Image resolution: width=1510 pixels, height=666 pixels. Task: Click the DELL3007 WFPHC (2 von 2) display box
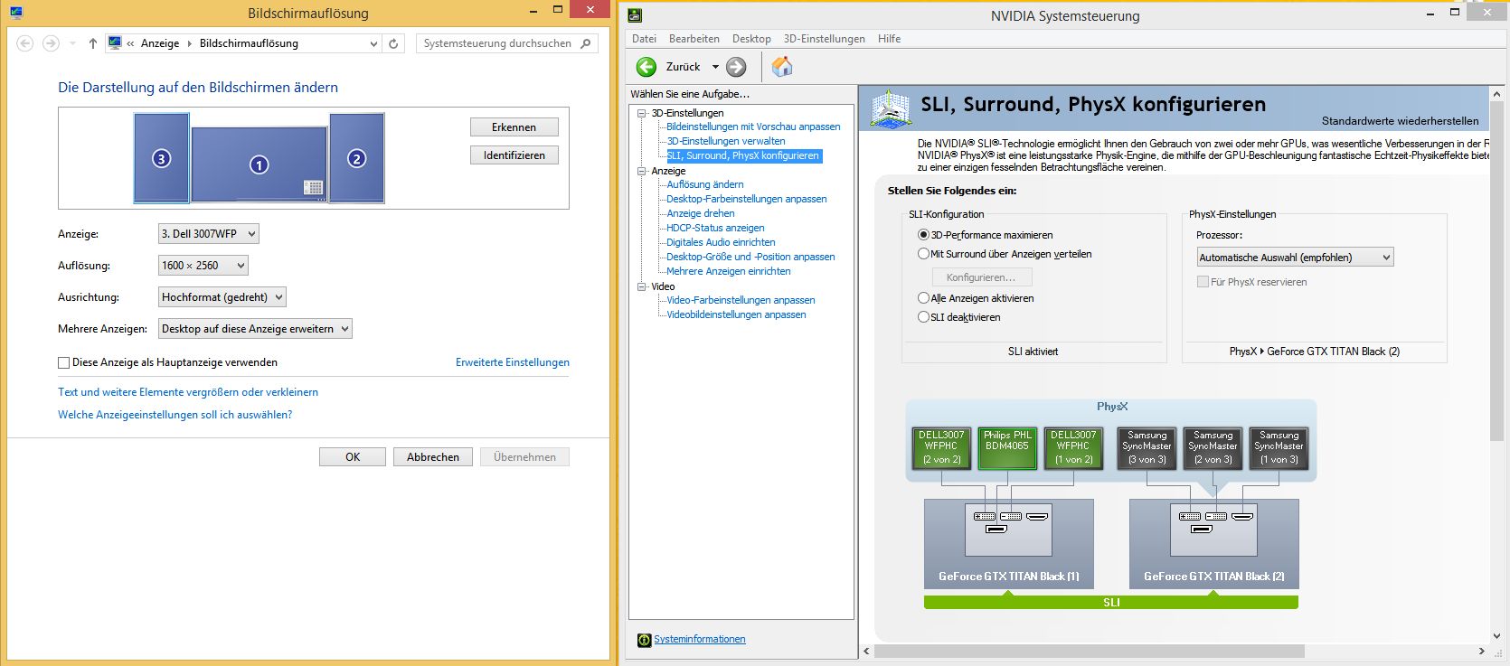coord(941,447)
